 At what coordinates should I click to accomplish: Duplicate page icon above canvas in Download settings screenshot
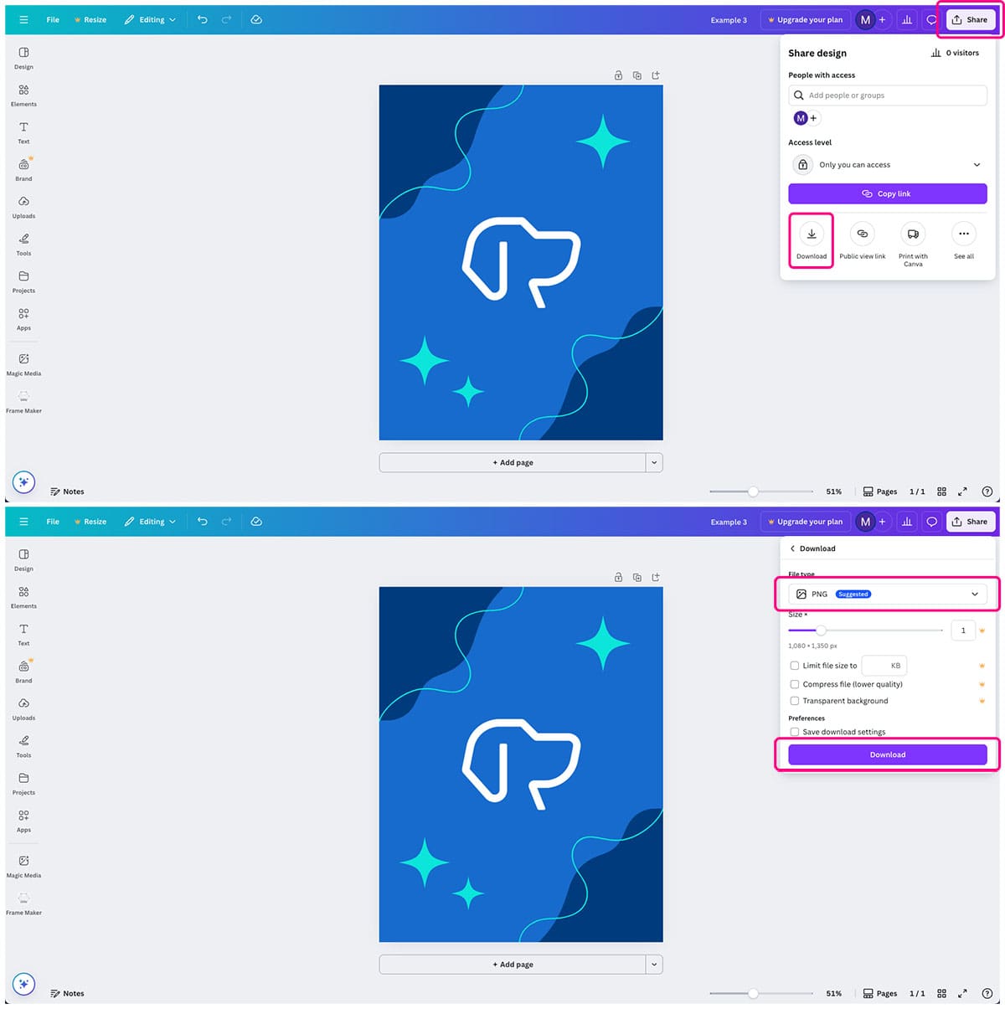637,577
